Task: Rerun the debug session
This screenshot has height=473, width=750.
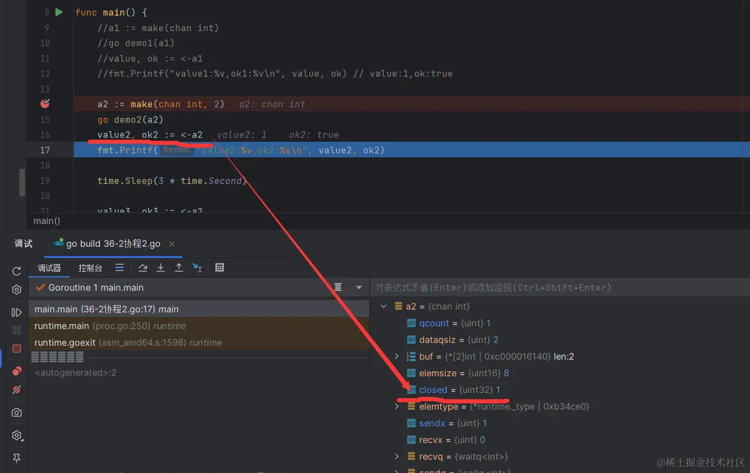Action: 17,271
